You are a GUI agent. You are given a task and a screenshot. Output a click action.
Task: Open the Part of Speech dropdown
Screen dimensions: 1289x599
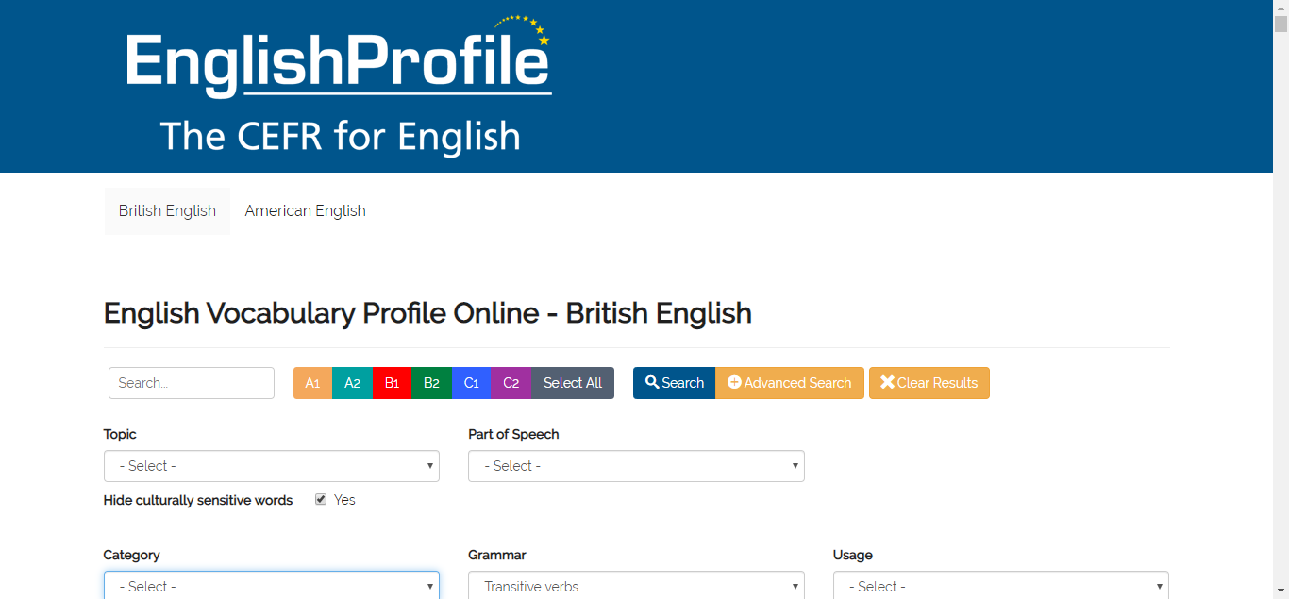[x=636, y=466]
